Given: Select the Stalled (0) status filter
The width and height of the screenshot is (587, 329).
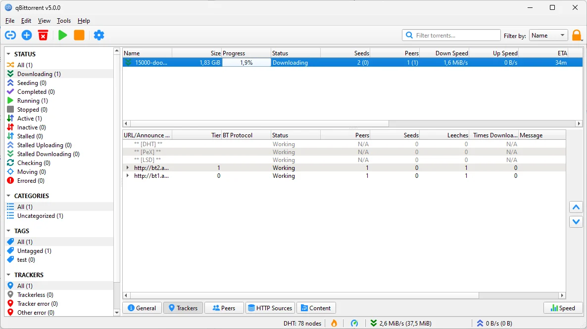Looking at the screenshot, I should pyautogui.click(x=59, y=136).
